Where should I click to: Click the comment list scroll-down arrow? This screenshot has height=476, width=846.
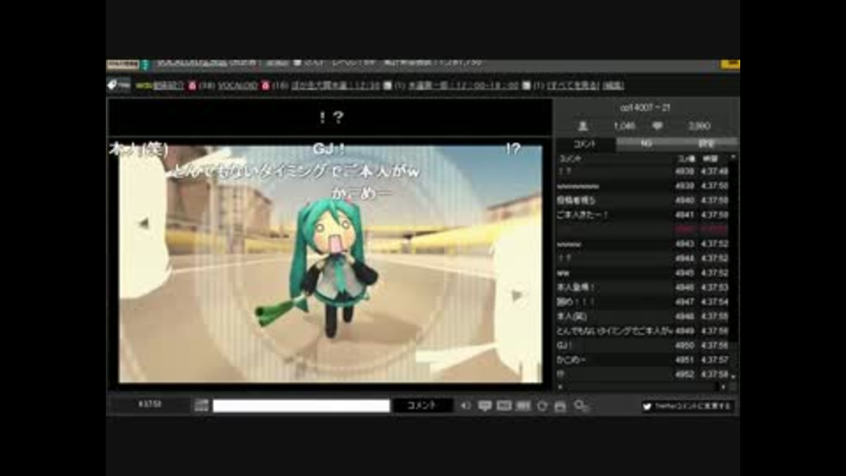point(732,376)
